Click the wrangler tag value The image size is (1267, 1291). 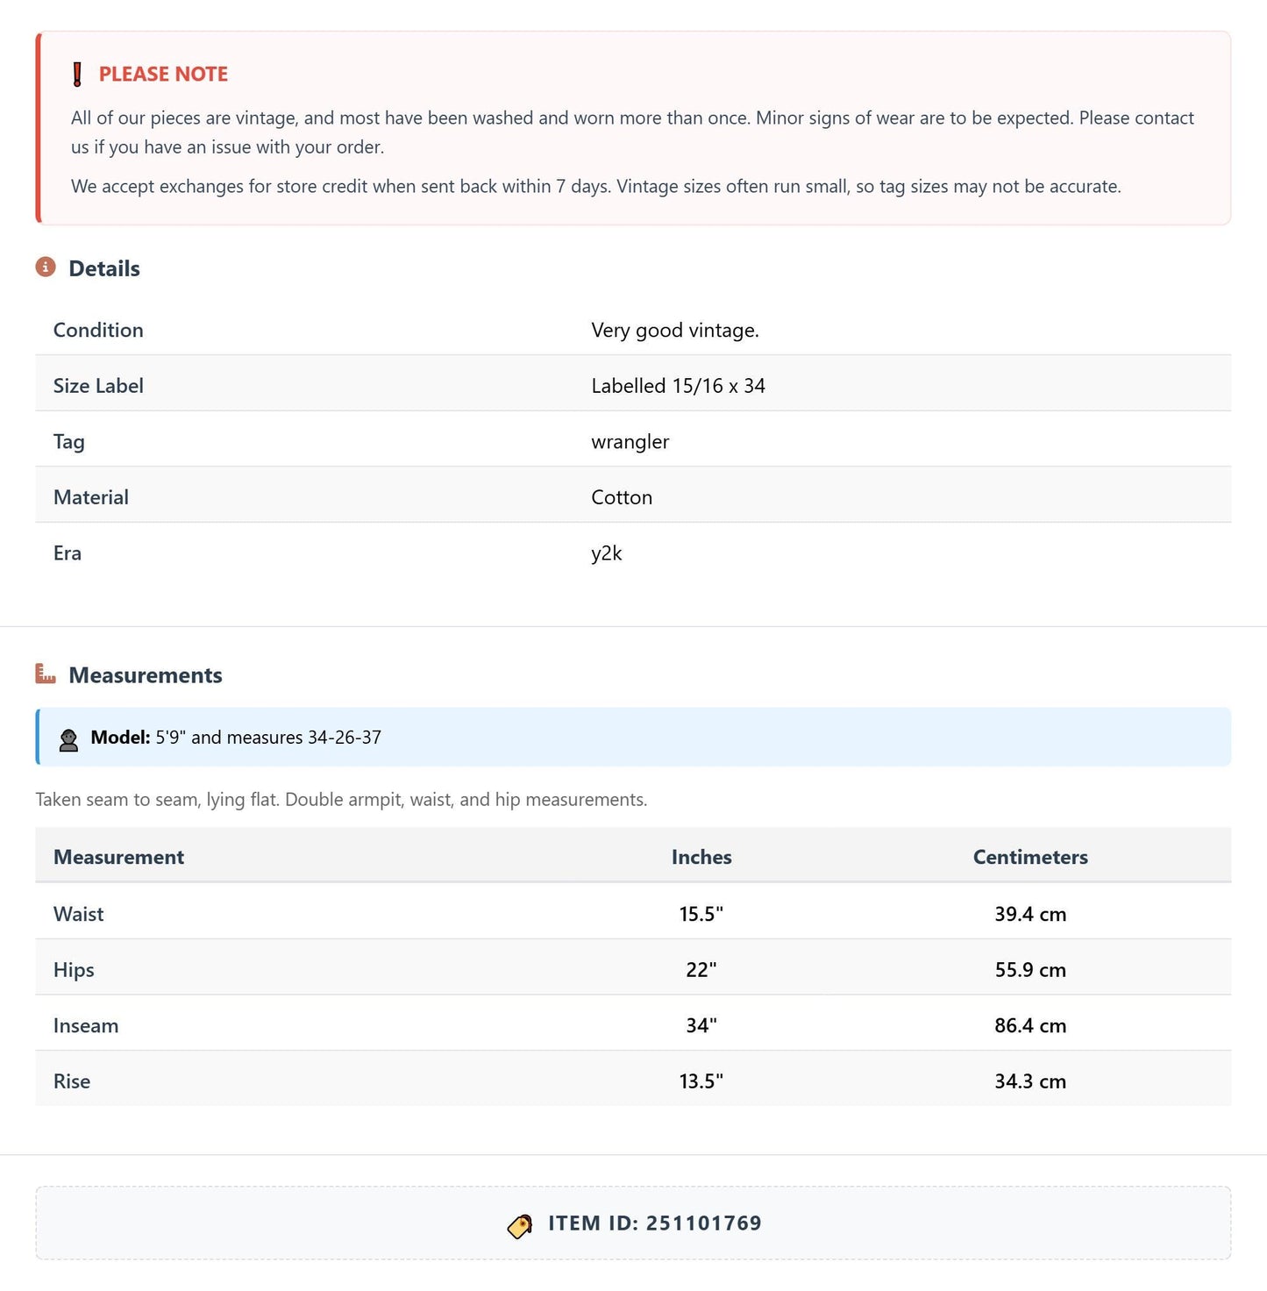[630, 442]
